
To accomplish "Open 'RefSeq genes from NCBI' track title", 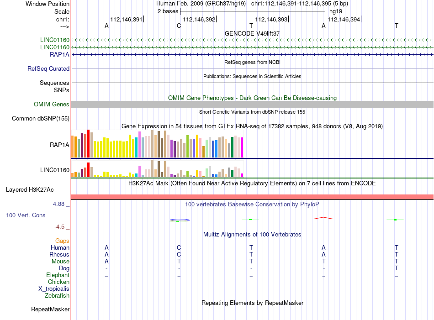I will click(252, 62).
